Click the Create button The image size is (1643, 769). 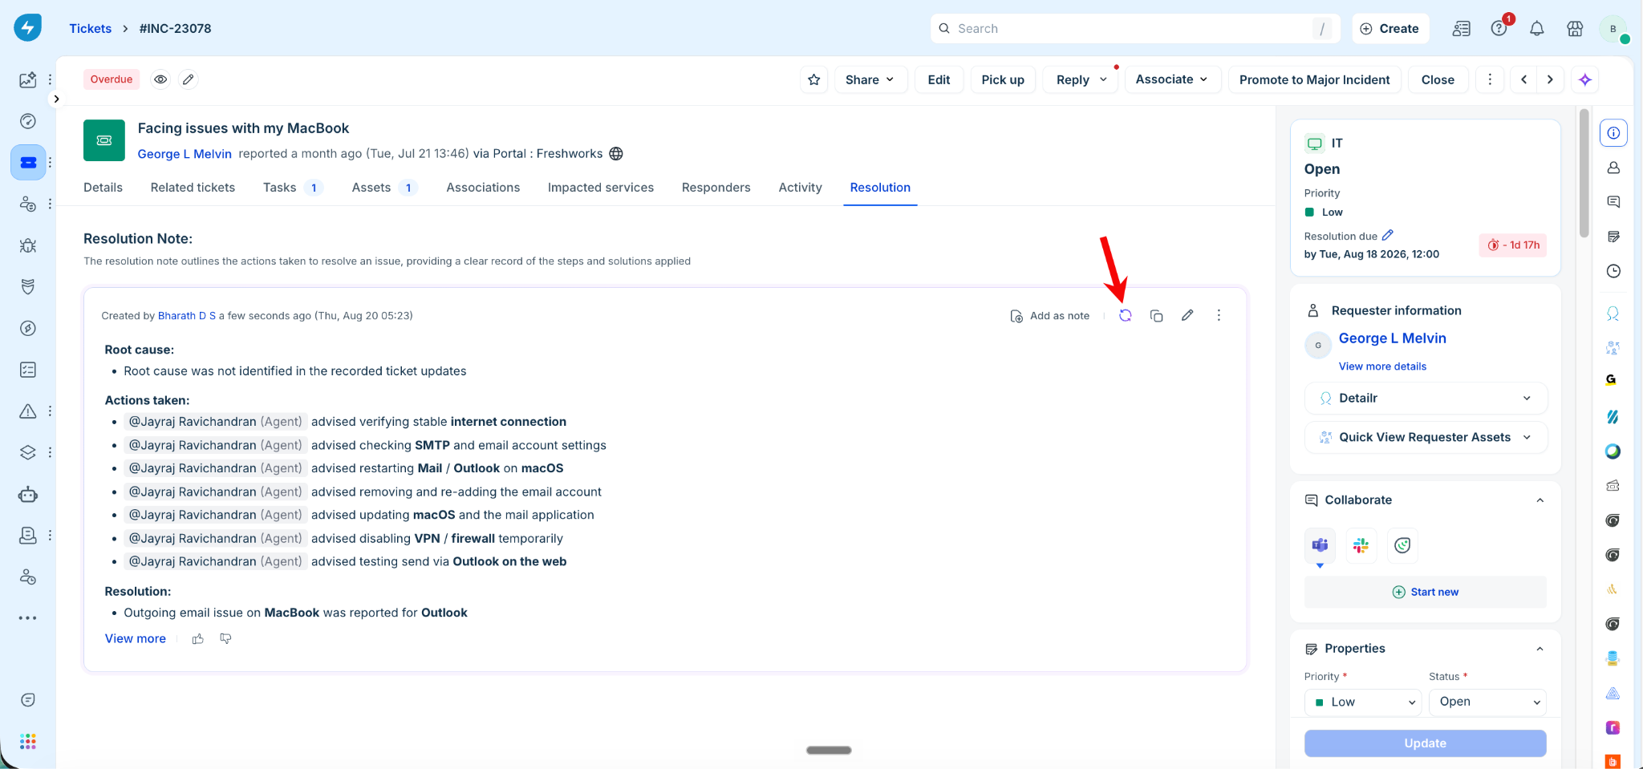tap(1390, 29)
